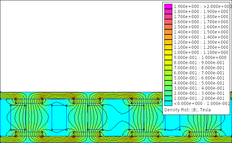Image resolution: width=232 pixels, height=143 pixels.
Task: Click legend text '3.000e-001 : 4.000e-001'
Action: 199,88
